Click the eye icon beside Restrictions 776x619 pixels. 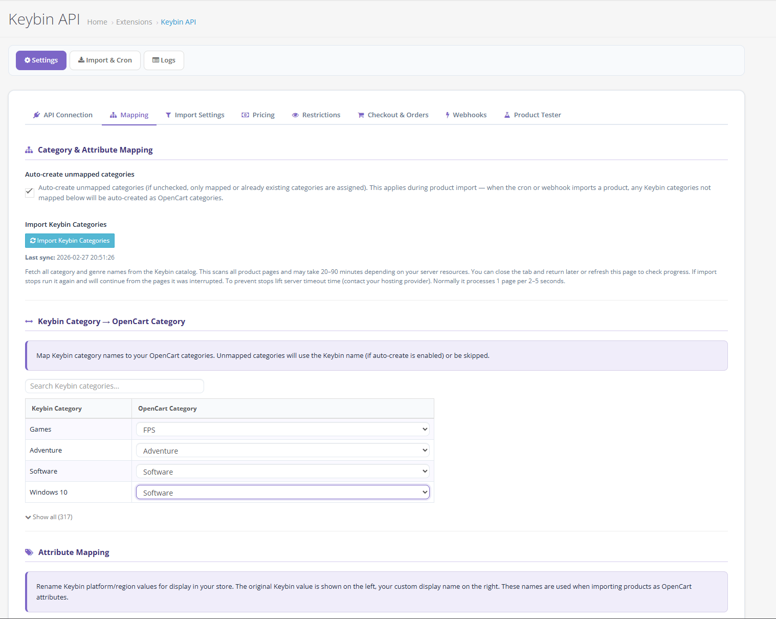click(x=295, y=115)
